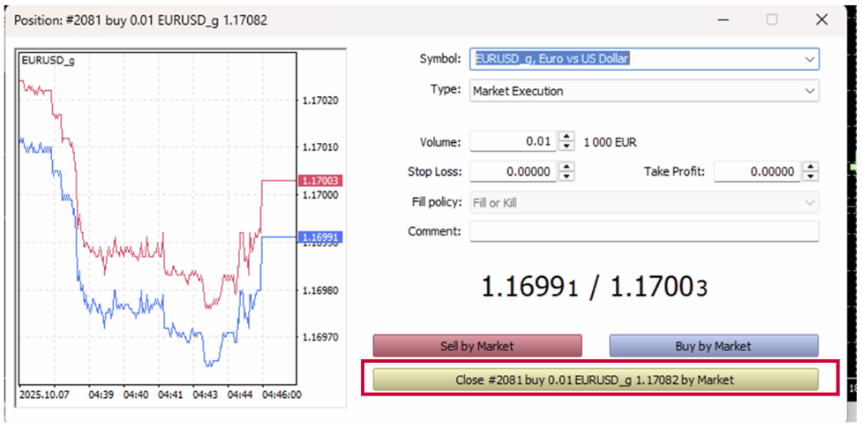862x428 pixels.
Task: Open the Fill policy dropdown
Action: (x=809, y=203)
